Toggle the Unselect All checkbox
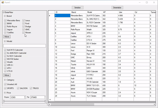The width and height of the screenshot is (158, 108). tap(5, 84)
